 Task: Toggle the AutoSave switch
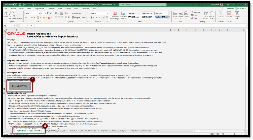coord(15,5)
